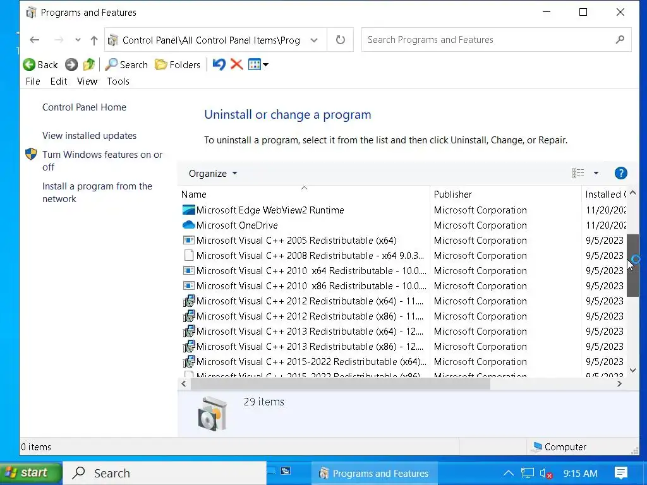Open Install a program from the network

coord(97,192)
